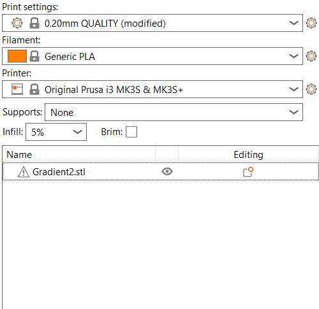This screenshot has width=319, height=309.
Task: Open print settings editor gear icon
Action: point(311,23)
